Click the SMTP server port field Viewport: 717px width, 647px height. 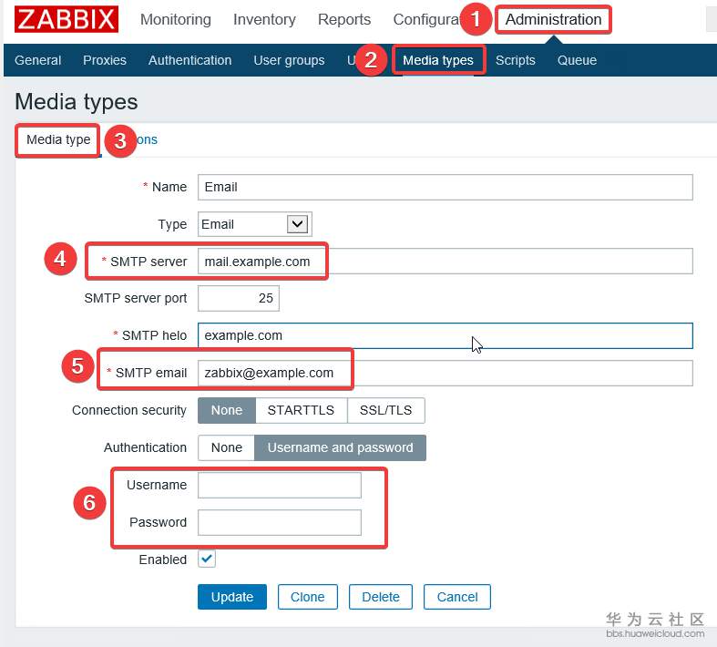tap(238, 298)
